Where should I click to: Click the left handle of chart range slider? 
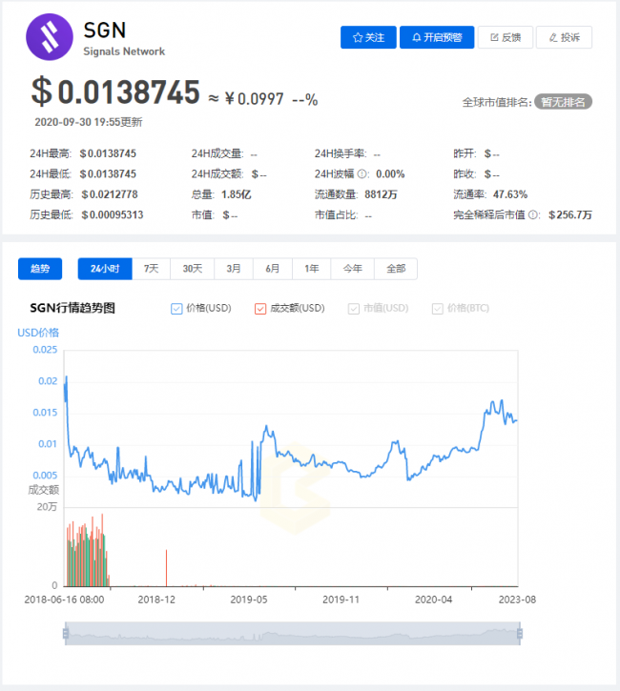point(66,633)
